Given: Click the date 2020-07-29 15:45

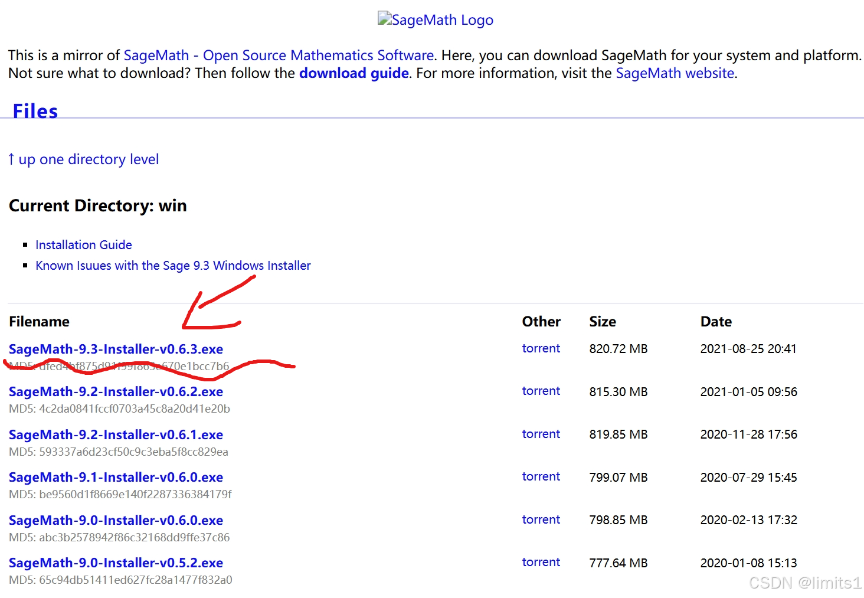Looking at the screenshot, I should 748,478.
